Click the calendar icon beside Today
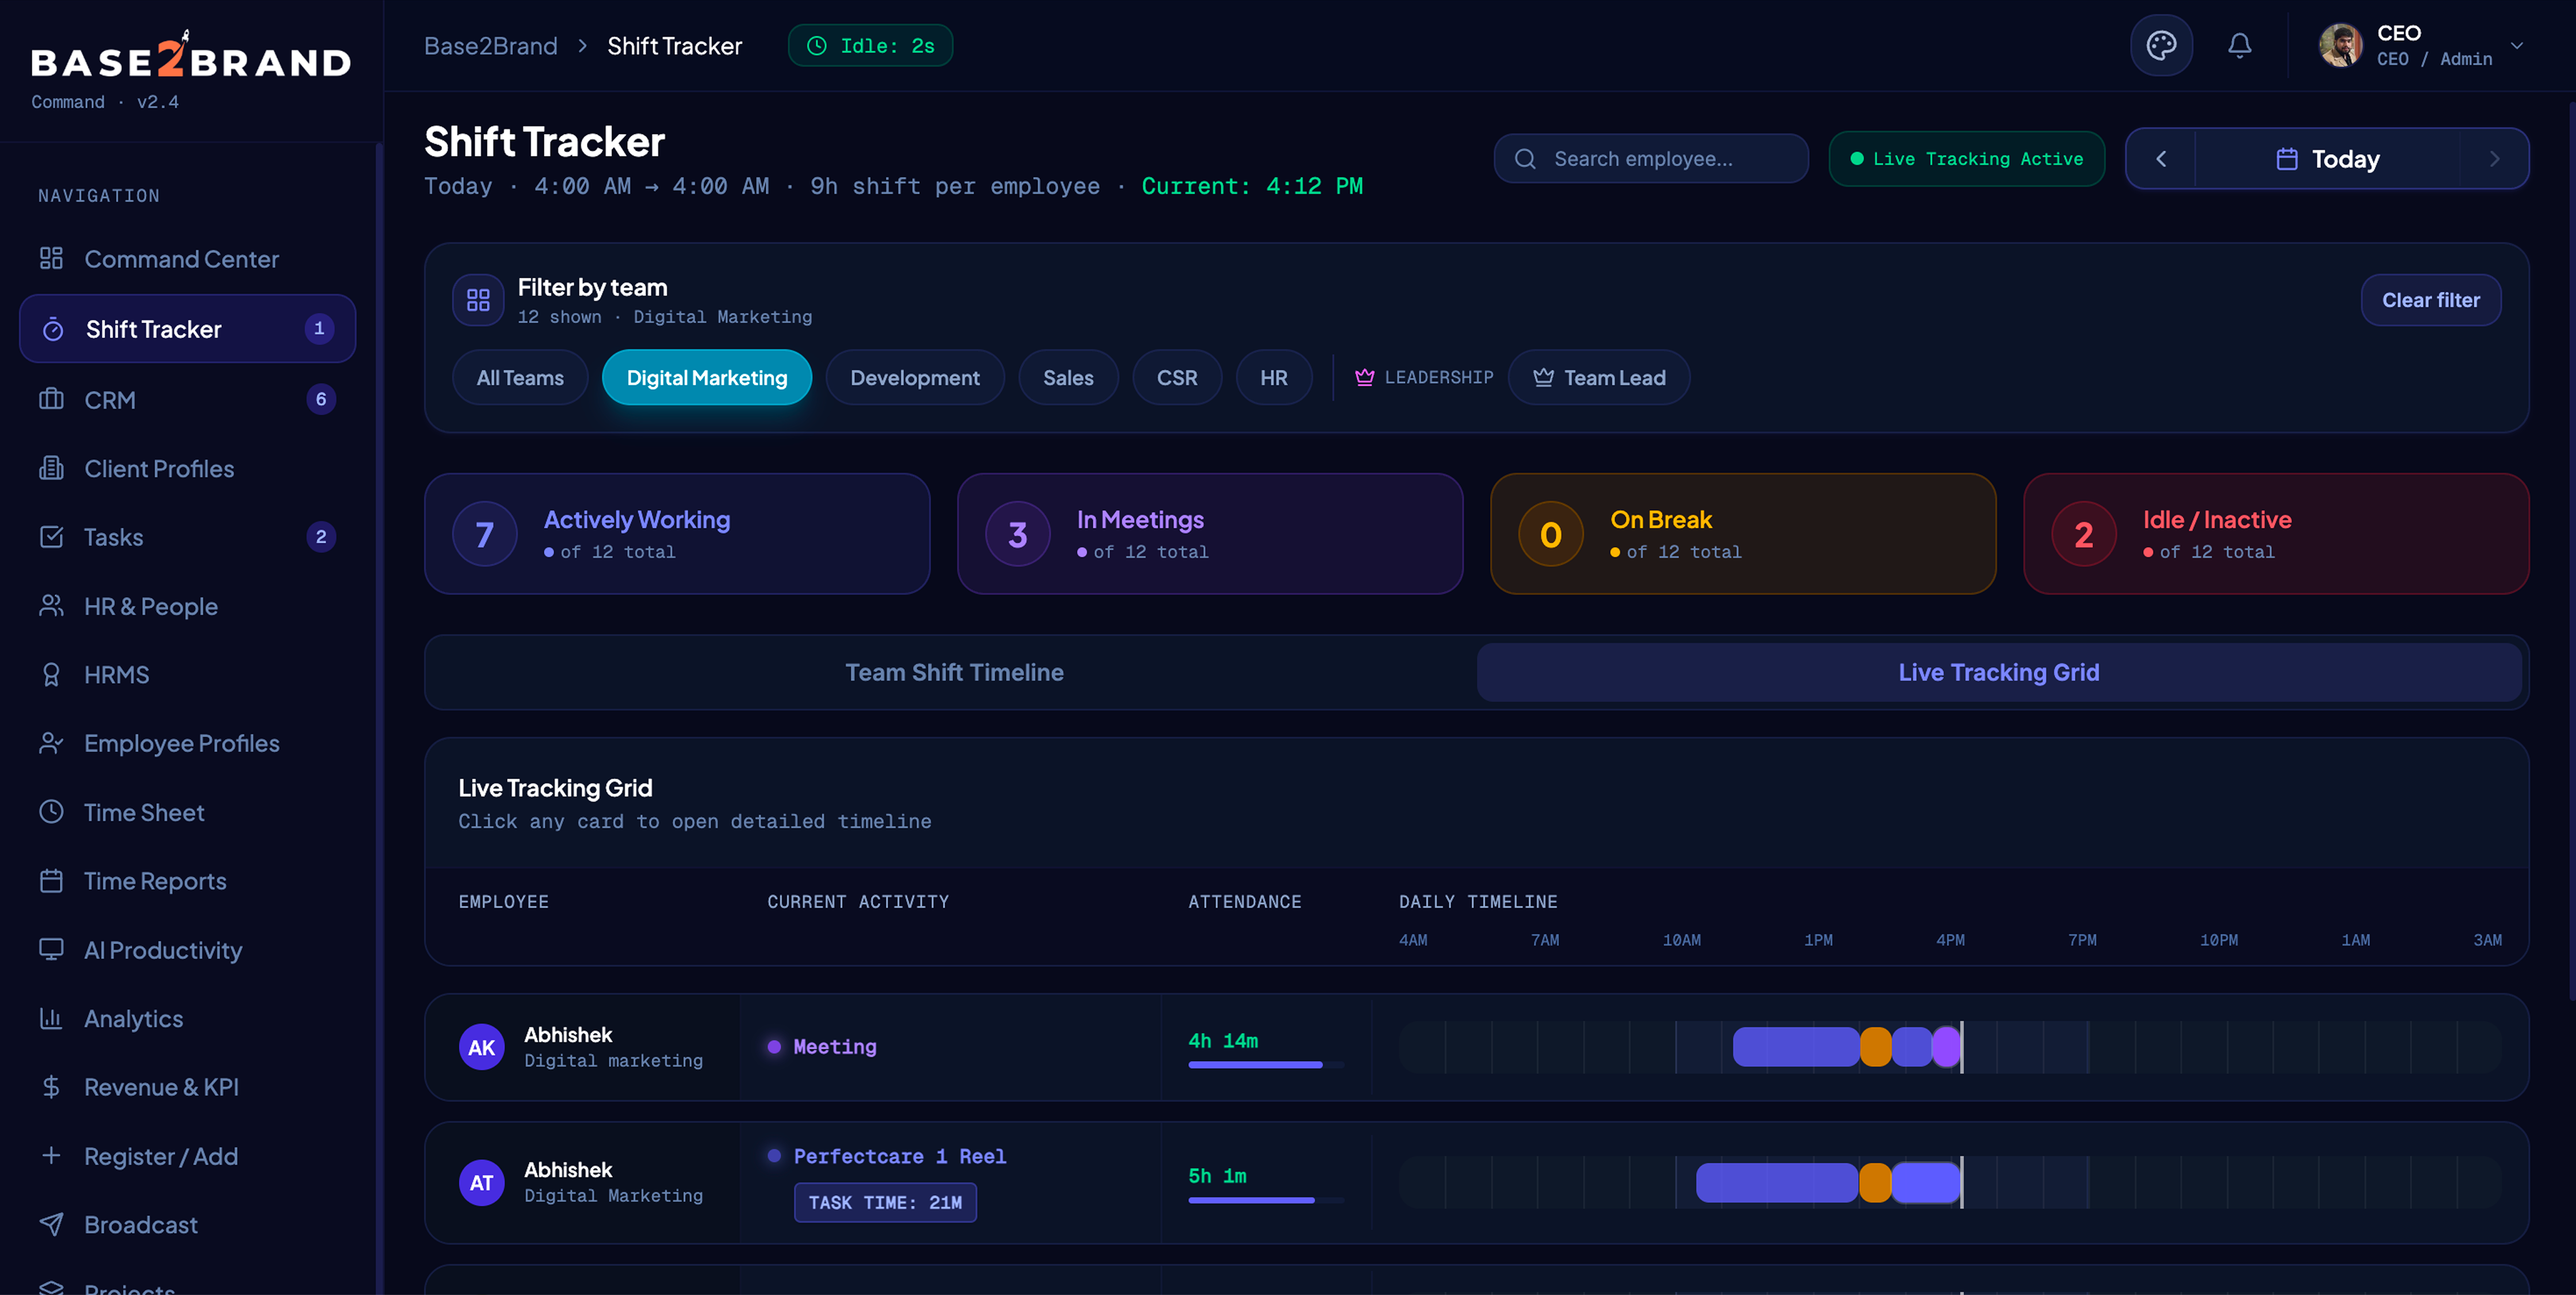Screen dimensions: 2576x1295 point(2286,159)
